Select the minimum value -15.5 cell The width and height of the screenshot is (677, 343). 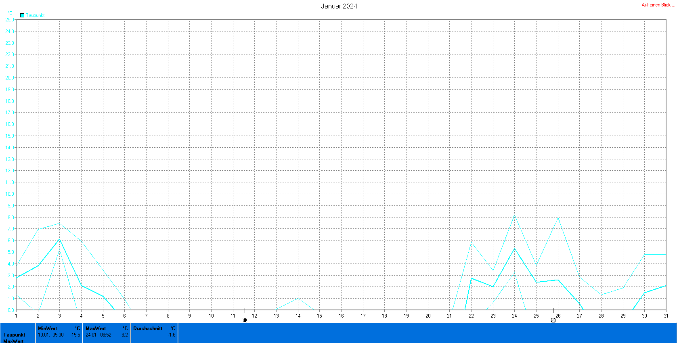75,335
